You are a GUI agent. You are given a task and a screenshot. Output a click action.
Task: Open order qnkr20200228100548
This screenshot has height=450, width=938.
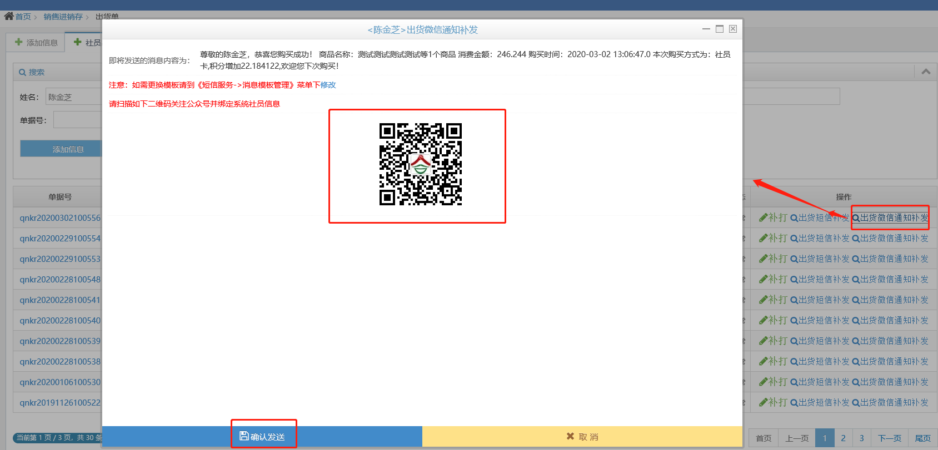pyautogui.click(x=60, y=280)
